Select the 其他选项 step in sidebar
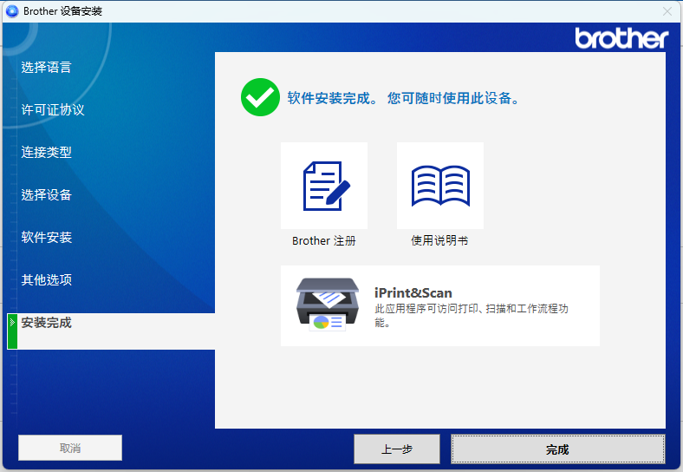 coord(46,279)
